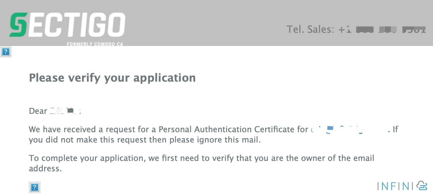
Task: Click the "Tel. Sales:" label
Action: click(x=310, y=29)
